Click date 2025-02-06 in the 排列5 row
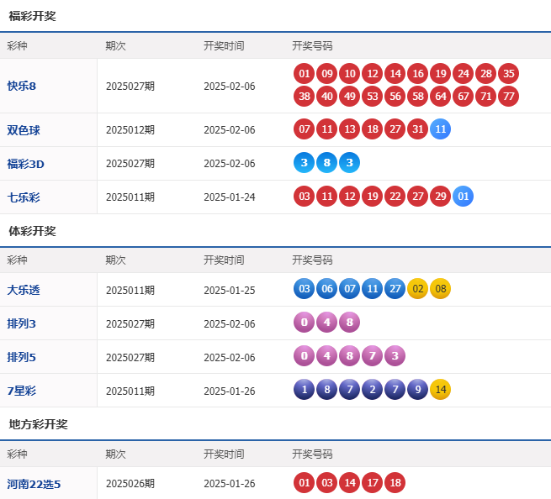 [230, 358]
